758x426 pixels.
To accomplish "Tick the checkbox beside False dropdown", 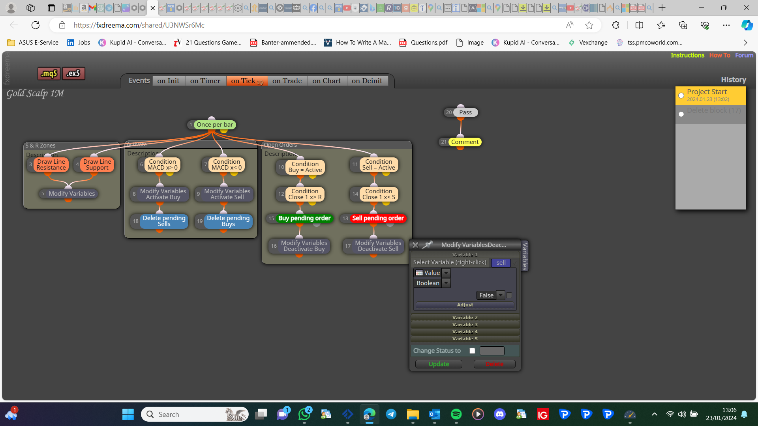I will pos(509,295).
